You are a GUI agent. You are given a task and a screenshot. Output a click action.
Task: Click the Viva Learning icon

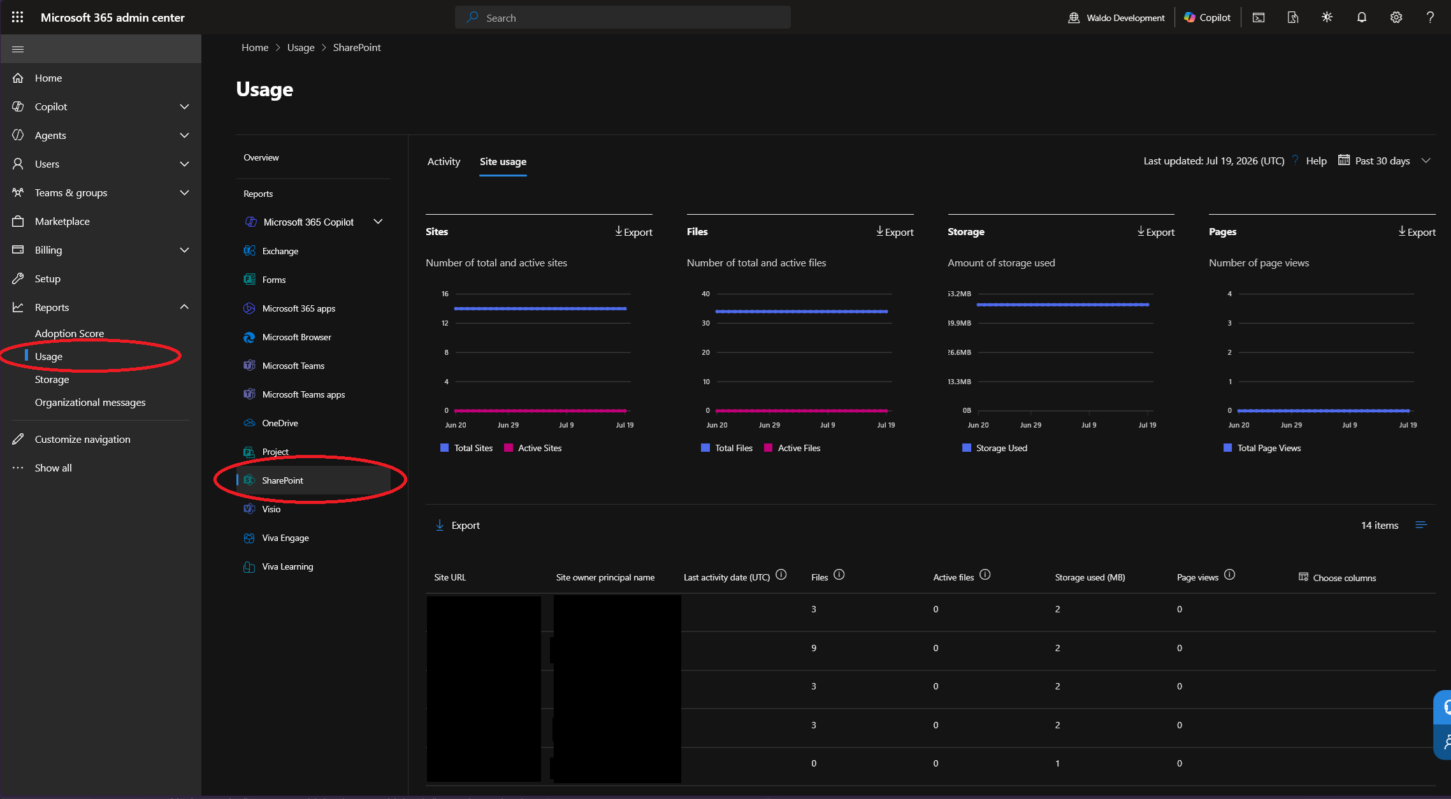249,566
